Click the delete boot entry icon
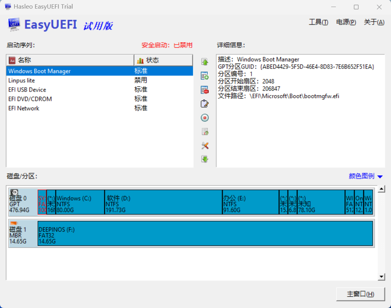The image size is (391, 308). pos(205,90)
